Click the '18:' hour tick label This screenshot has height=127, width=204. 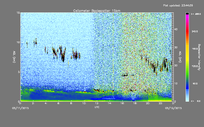click(x=135, y=103)
